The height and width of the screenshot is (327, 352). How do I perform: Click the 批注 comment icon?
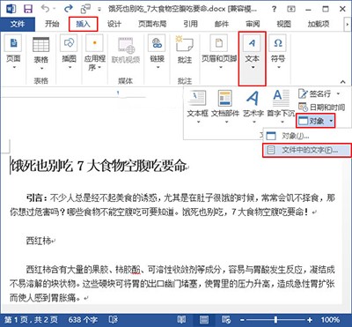(184, 44)
